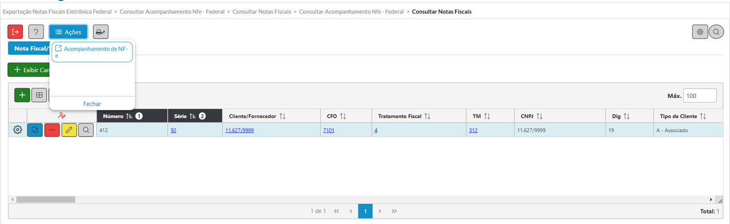This screenshot has height=224, width=730.
Task: Click the printer settings icon
Action: (x=101, y=32)
